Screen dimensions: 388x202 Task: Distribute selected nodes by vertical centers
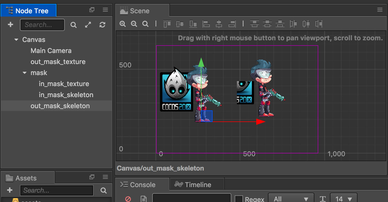[267, 24]
